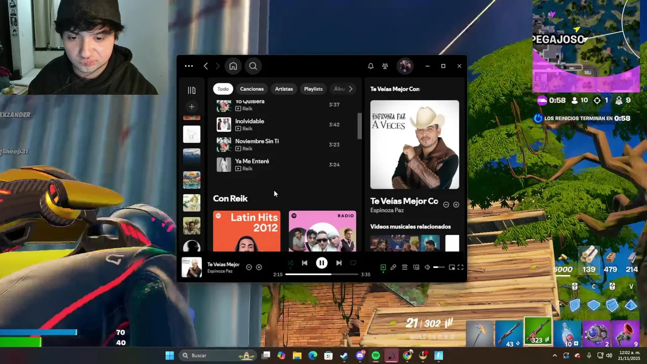Screen dimensions: 647x364
Task: Toggle the Now Playing view button
Action: [x=383, y=267]
